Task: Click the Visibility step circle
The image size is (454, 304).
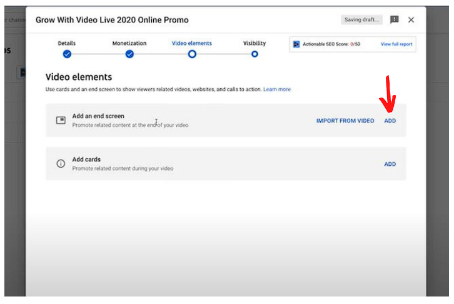Action: [x=255, y=54]
